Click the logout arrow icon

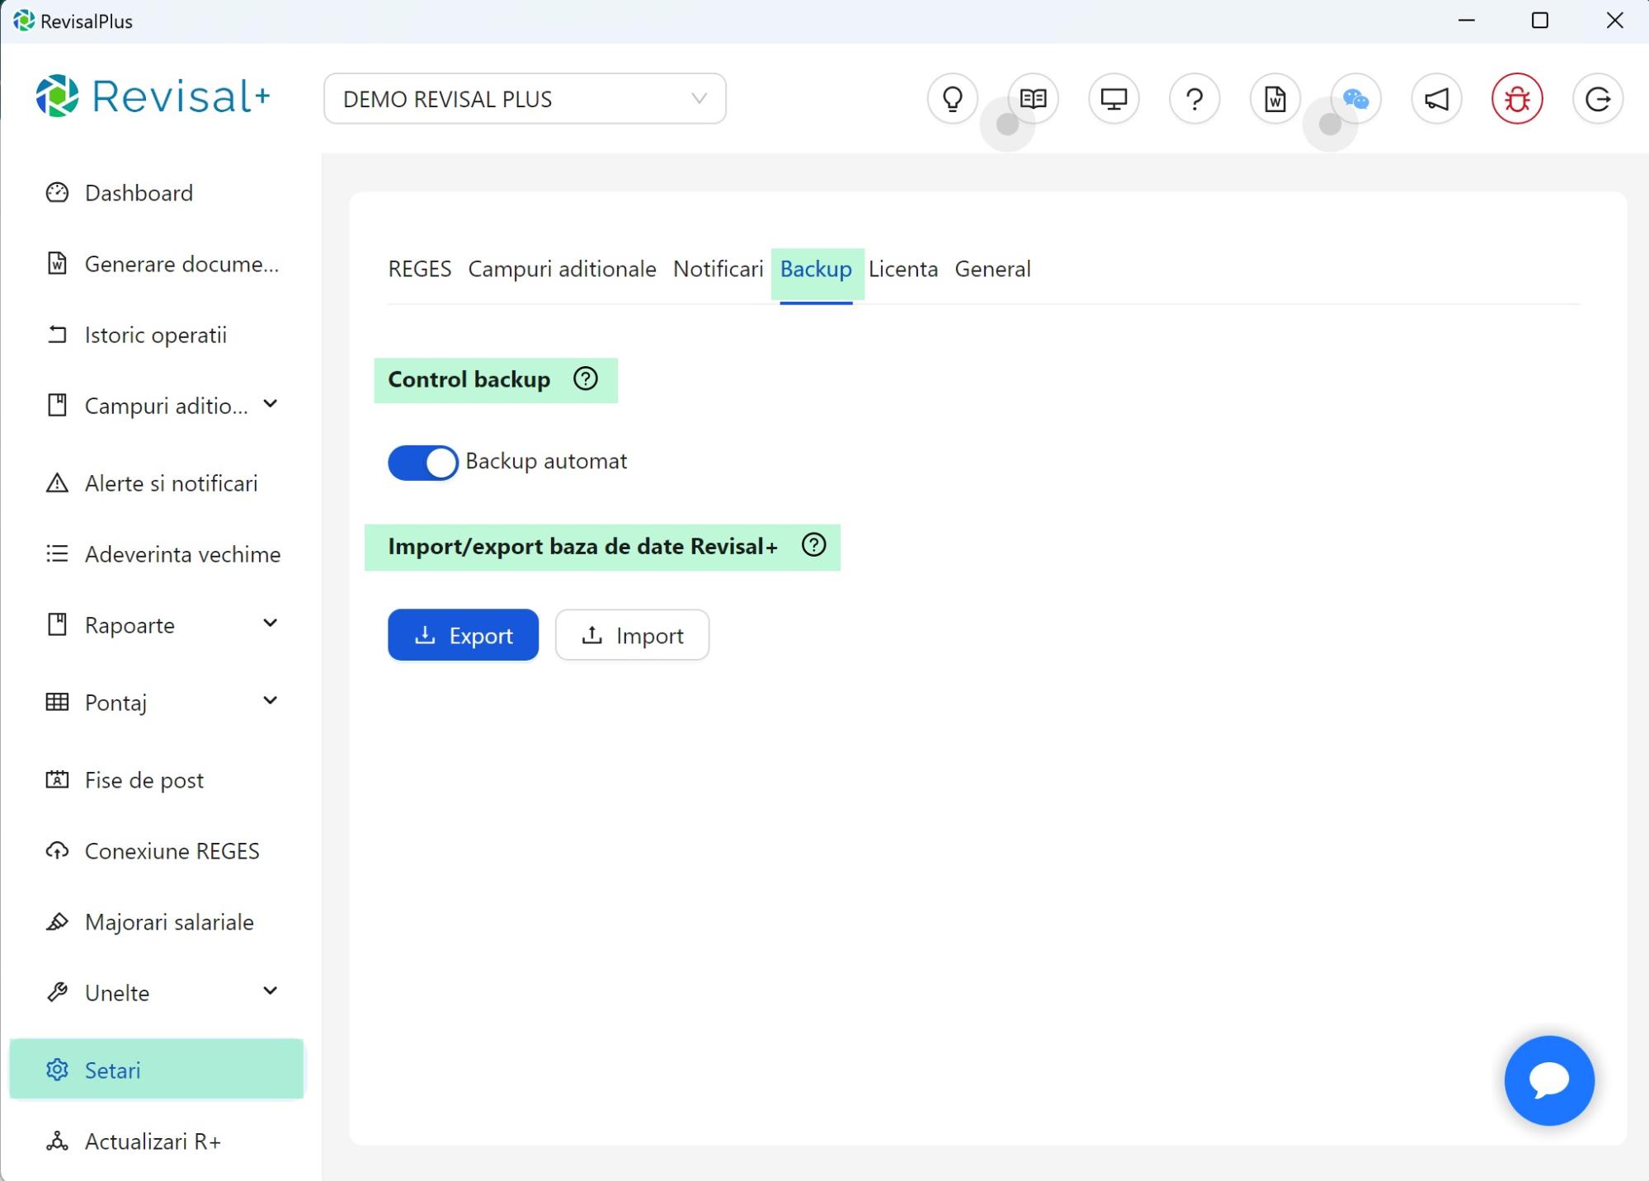(x=1598, y=99)
